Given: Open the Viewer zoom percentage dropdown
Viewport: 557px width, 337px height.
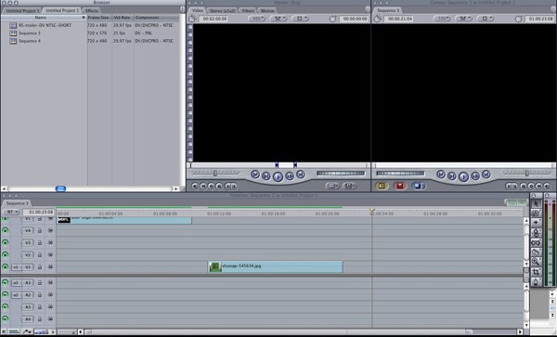Looking at the screenshot, I should tap(257, 19).
